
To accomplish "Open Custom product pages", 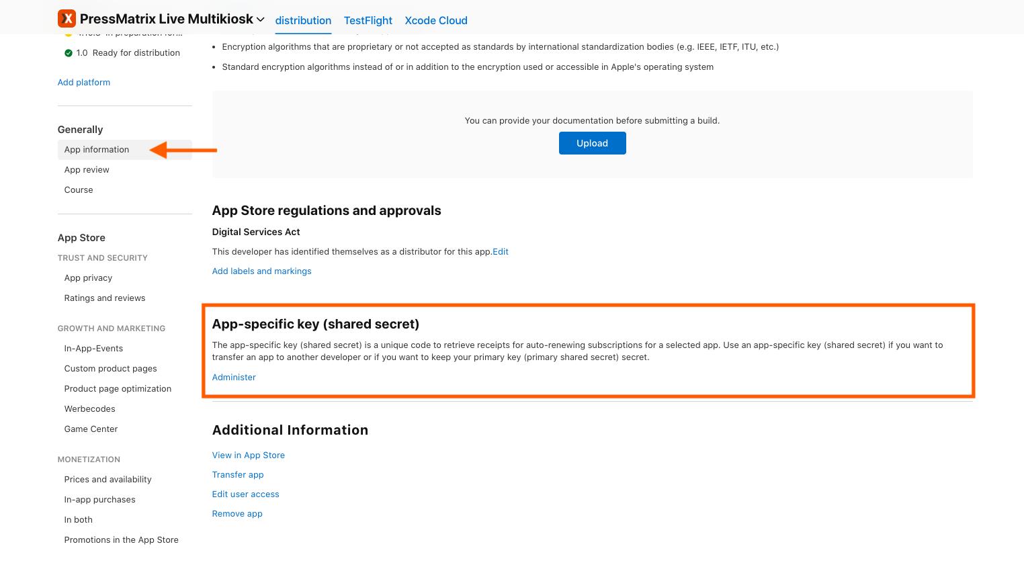I will 111,369.
